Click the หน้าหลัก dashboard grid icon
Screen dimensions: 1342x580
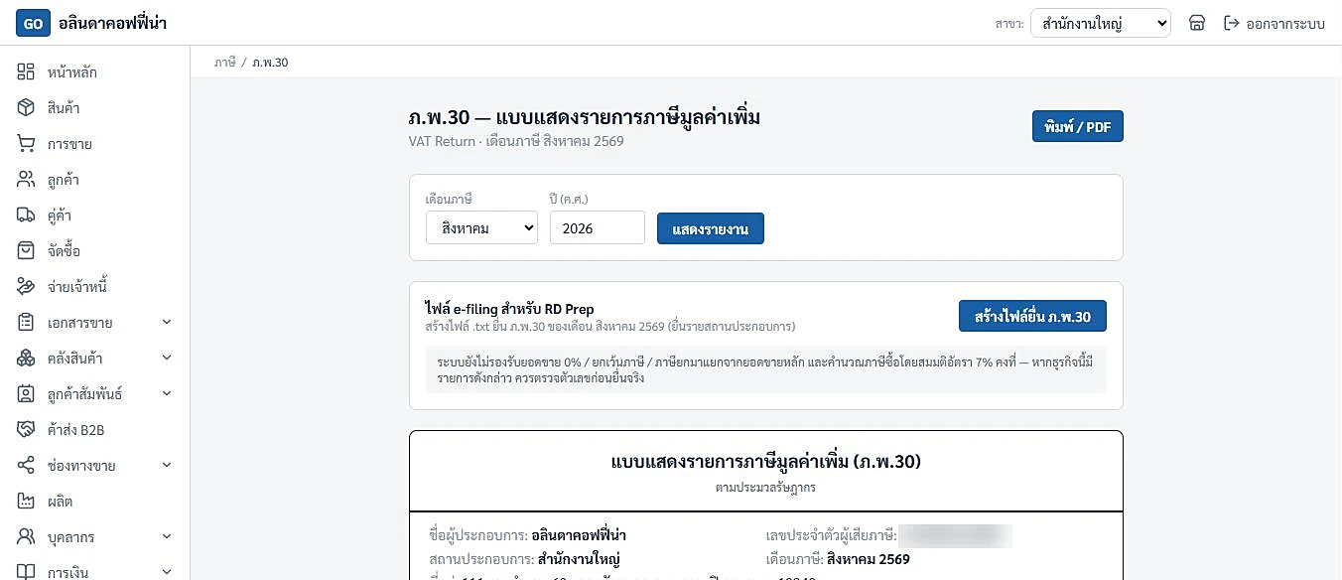coord(26,72)
